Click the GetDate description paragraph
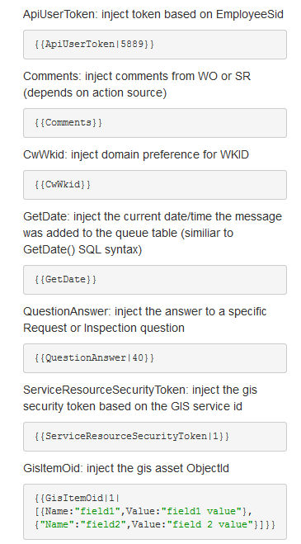This screenshot has width=301, height=544. click(x=153, y=233)
